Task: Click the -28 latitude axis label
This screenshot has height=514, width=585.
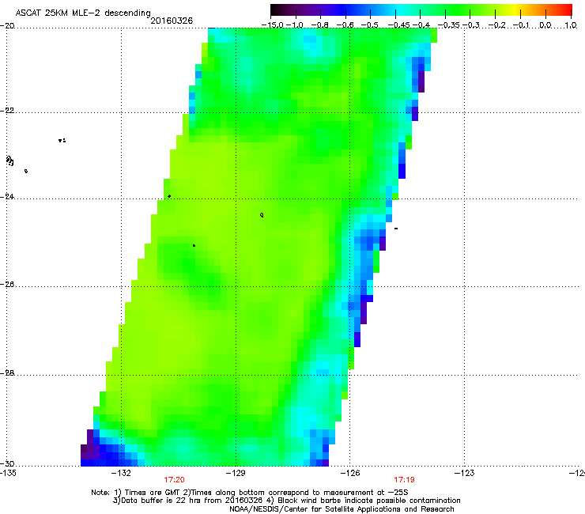Action: 7,373
